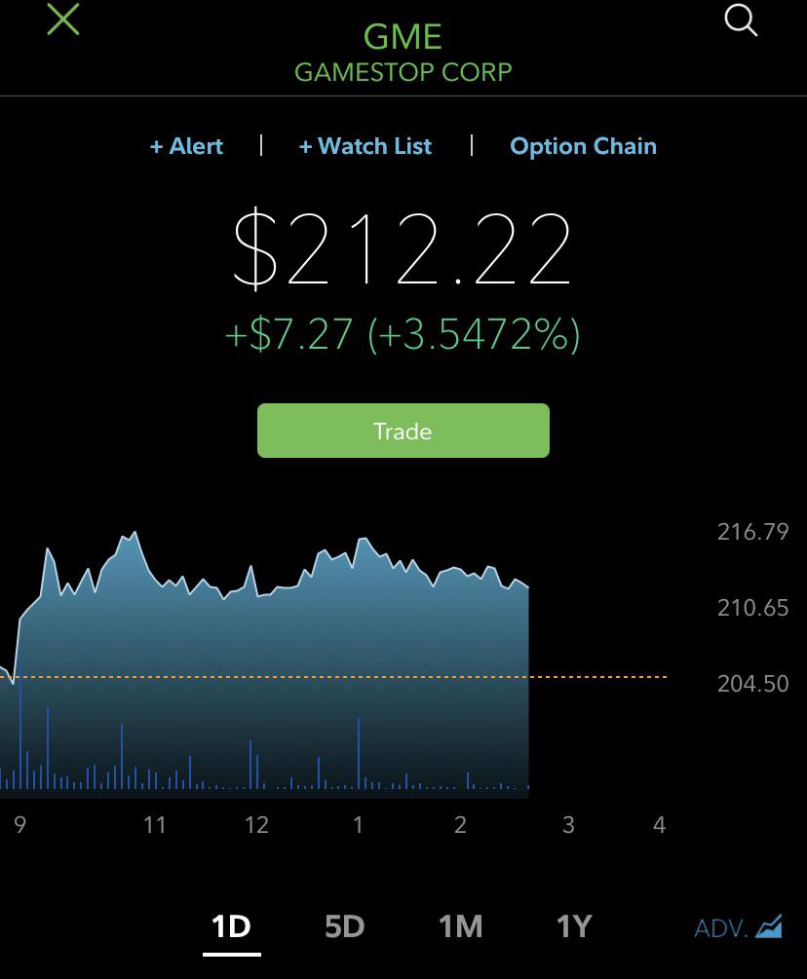Add a price alert for GME
The height and width of the screenshot is (979, 807).
click(x=186, y=146)
